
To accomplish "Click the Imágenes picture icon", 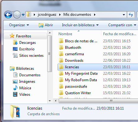I will click(15, 82).
